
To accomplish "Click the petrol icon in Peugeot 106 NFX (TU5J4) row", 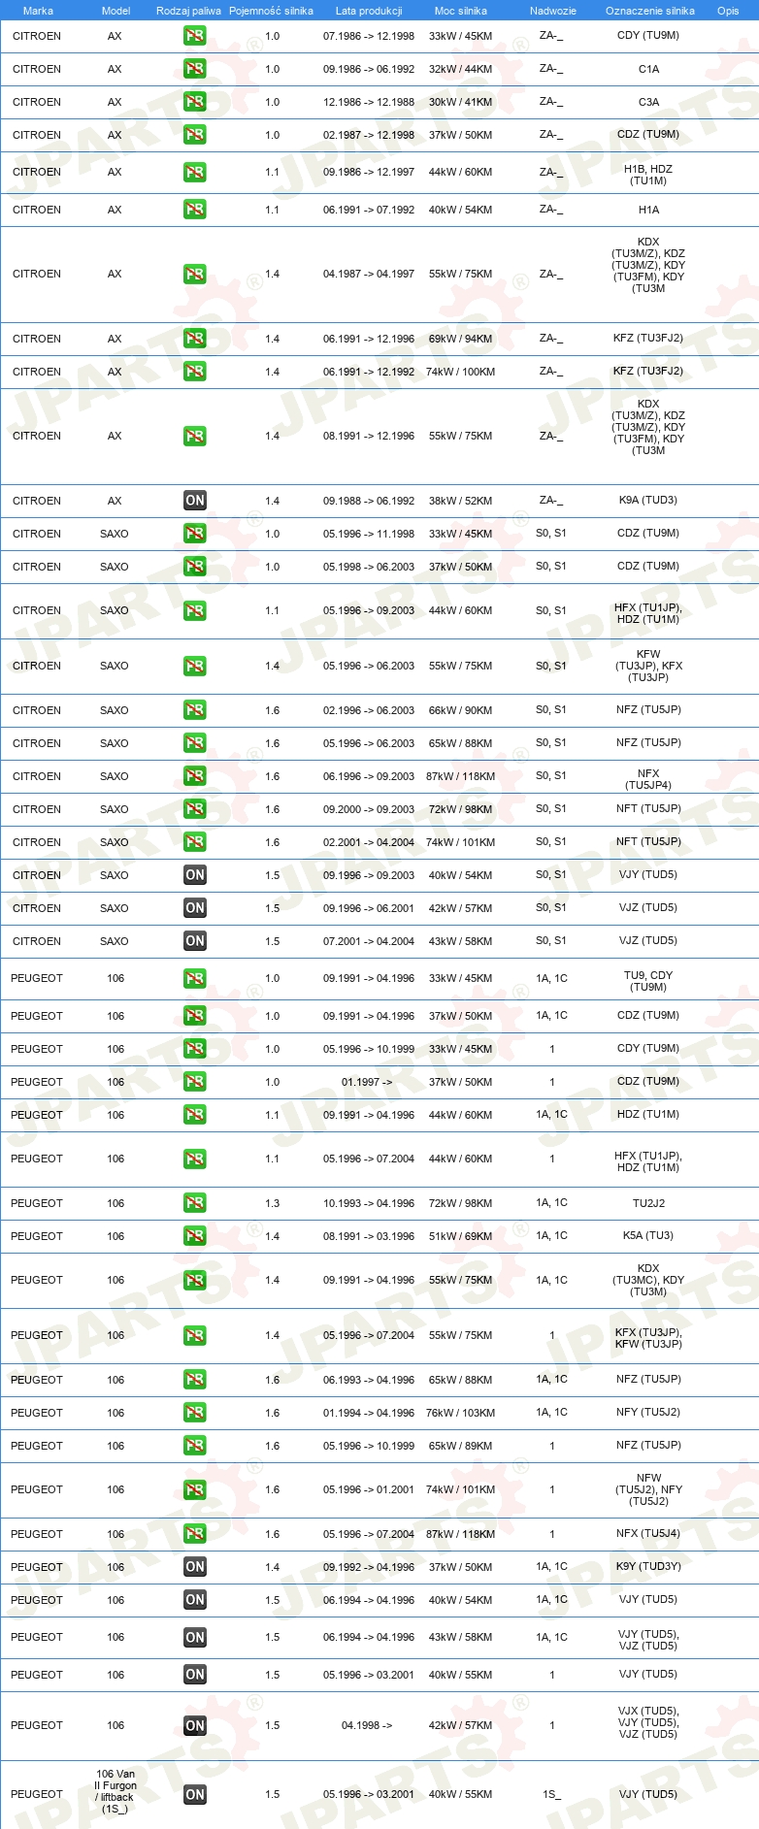I will pos(195,1534).
